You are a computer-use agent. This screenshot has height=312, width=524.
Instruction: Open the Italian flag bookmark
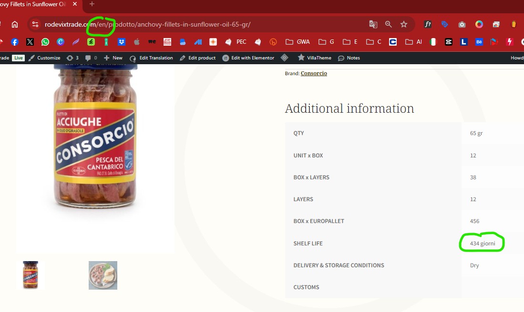[x=433, y=42]
